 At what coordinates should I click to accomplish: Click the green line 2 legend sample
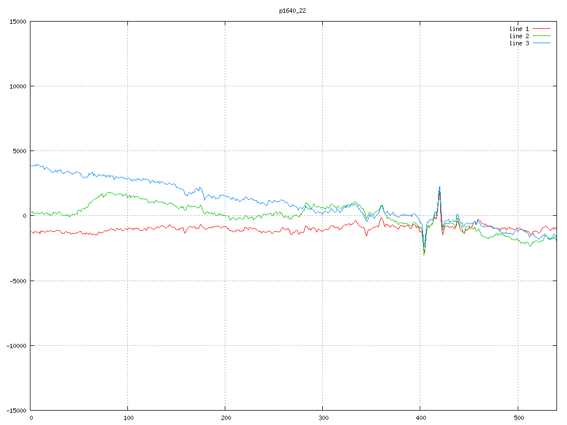542,36
